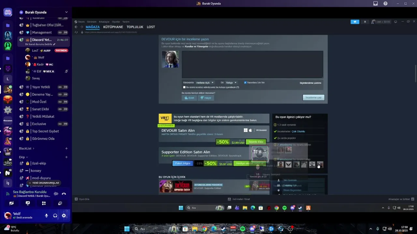Add channel to Ekip category
The width and height of the screenshot is (417, 234).
coord(66,157)
